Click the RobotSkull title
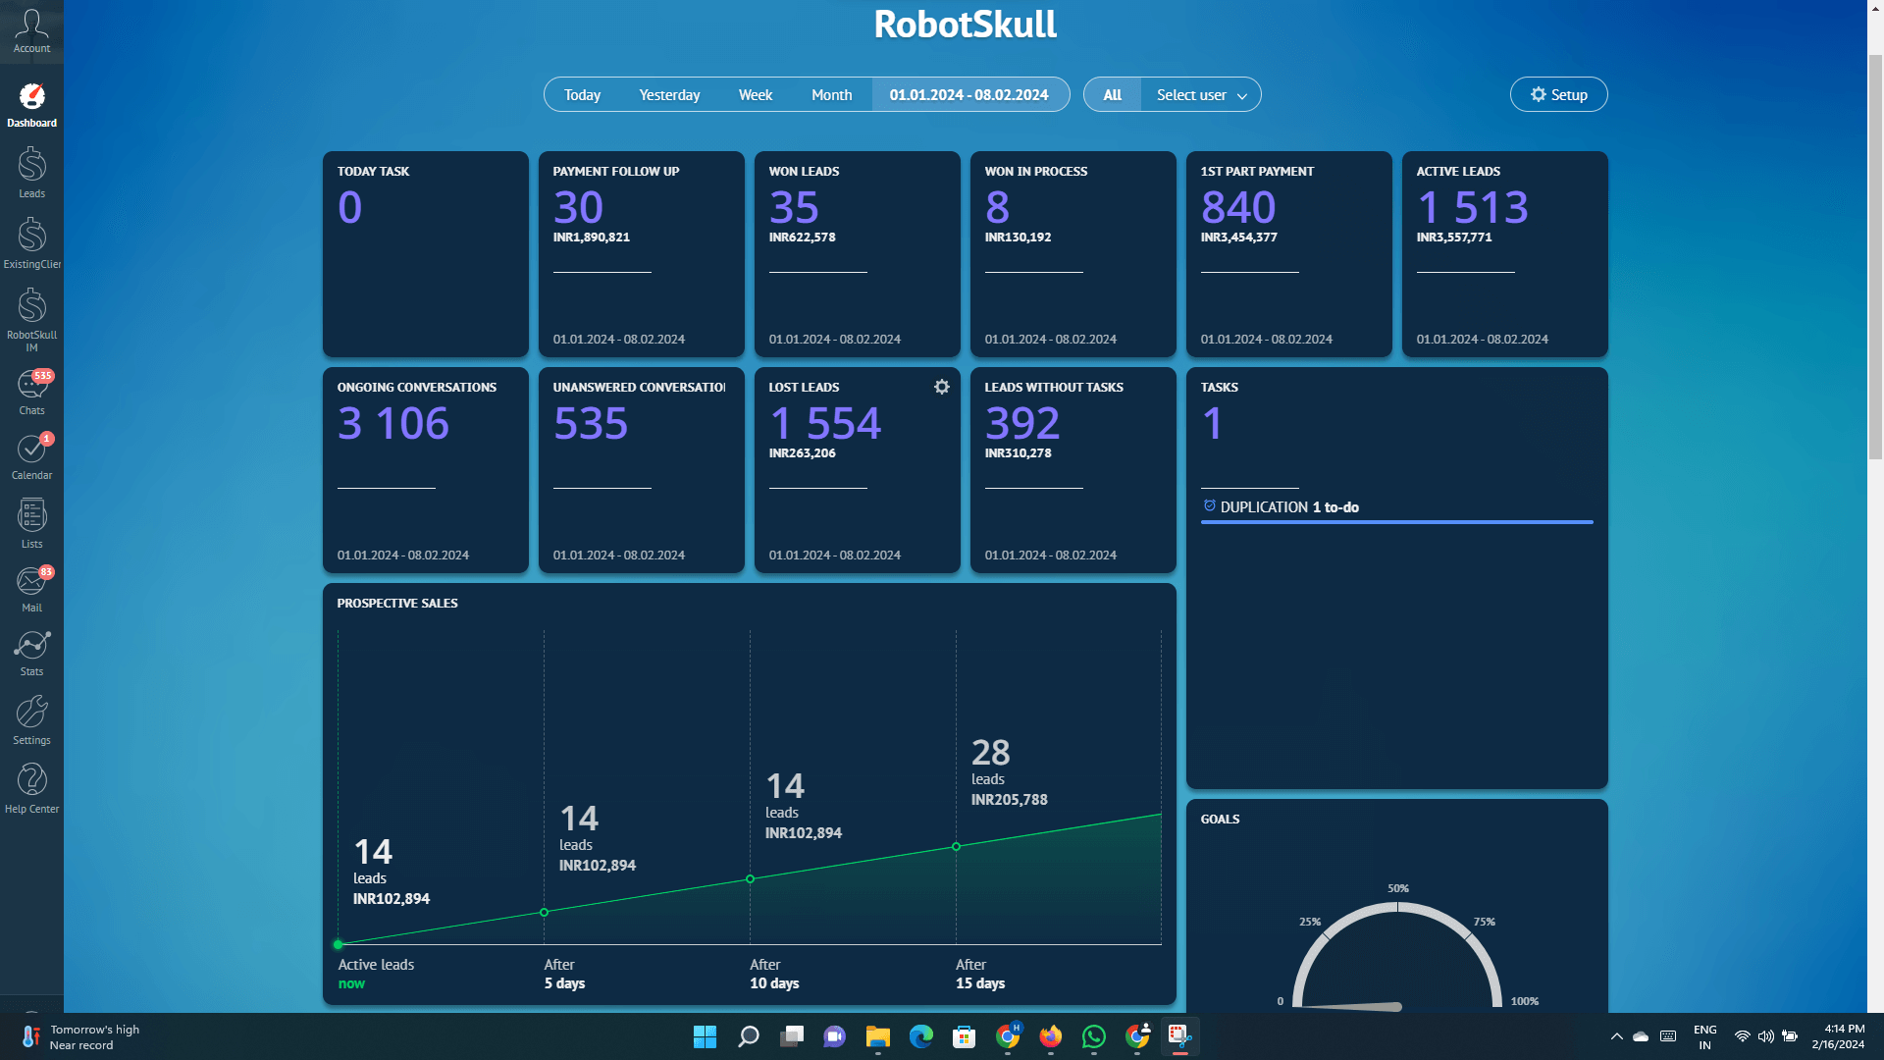This screenshot has height=1060, width=1884. tap(966, 24)
